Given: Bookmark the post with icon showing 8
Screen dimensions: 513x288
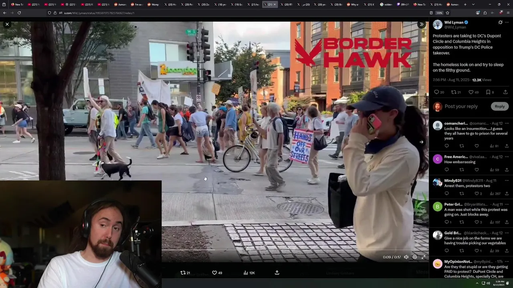Looking at the screenshot, I should [x=490, y=92].
